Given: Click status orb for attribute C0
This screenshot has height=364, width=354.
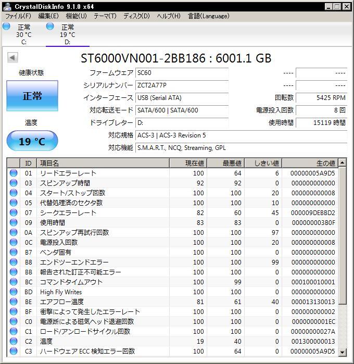Looking at the screenshot, I should coord(14,321).
